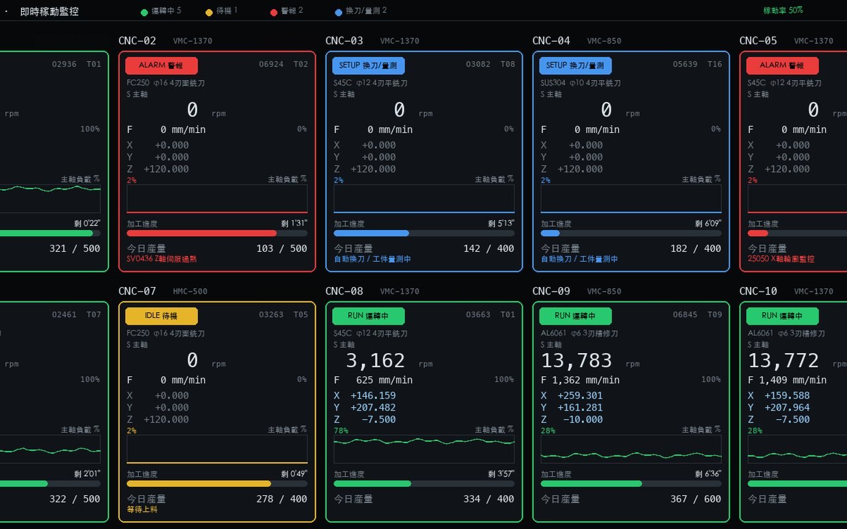Click the F 1,362 mm/min feed rate
Image resolution: width=847 pixels, height=529 pixels.
click(x=580, y=380)
